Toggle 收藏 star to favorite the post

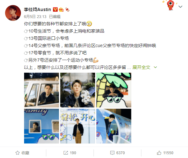coord(23,153)
